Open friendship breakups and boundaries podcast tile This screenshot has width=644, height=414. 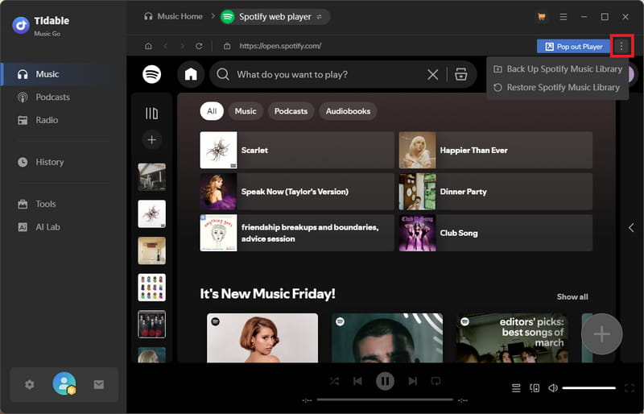click(x=297, y=233)
